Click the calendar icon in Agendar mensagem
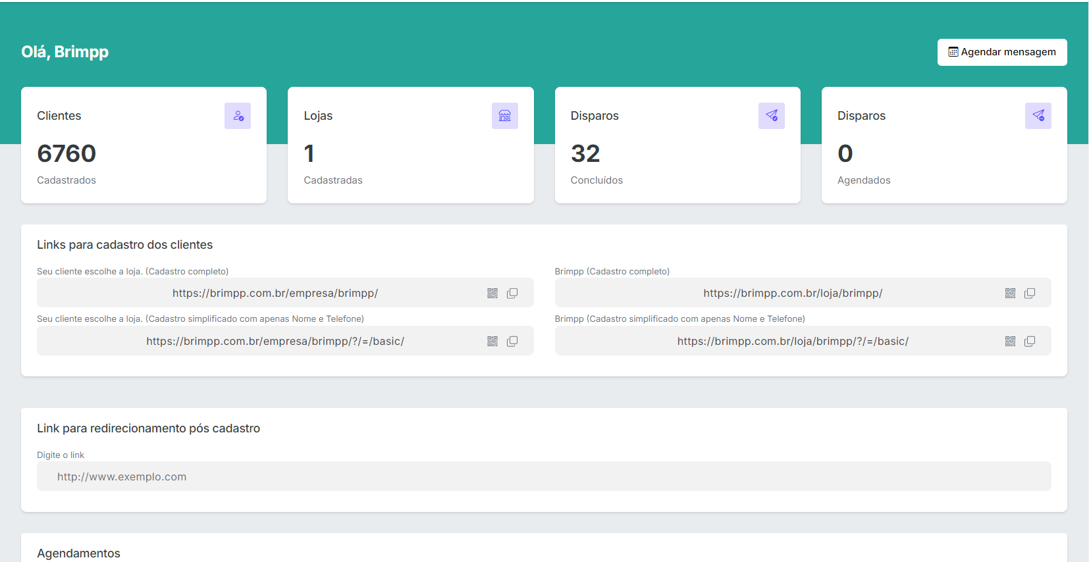The width and height of the screenshot is (1089, 562). click(953, 52)
